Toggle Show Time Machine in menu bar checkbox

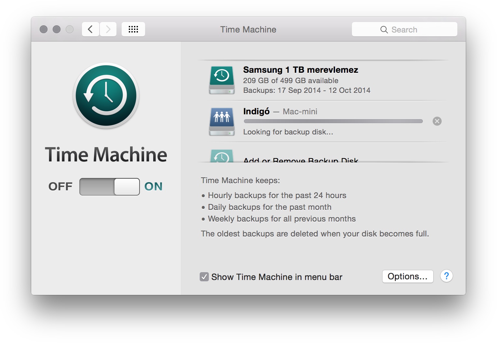coord(204,277)
